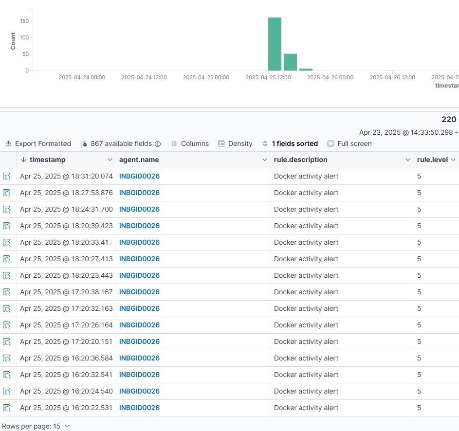Change the Rows per page setting

pyautogui.click(x=36, y=426)
